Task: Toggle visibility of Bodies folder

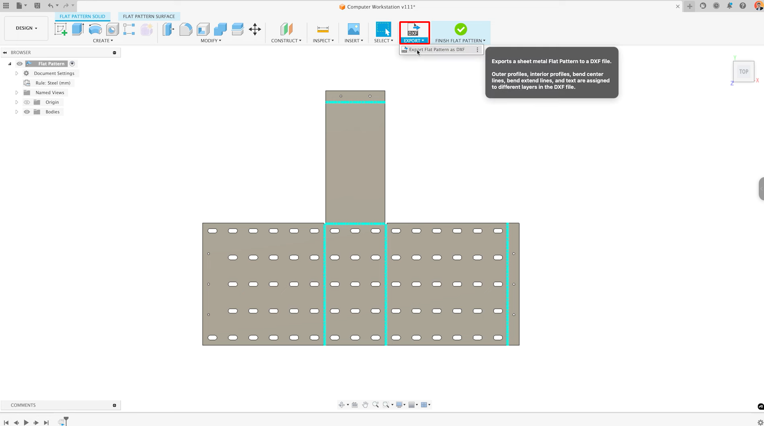Action: click(27, 112)
